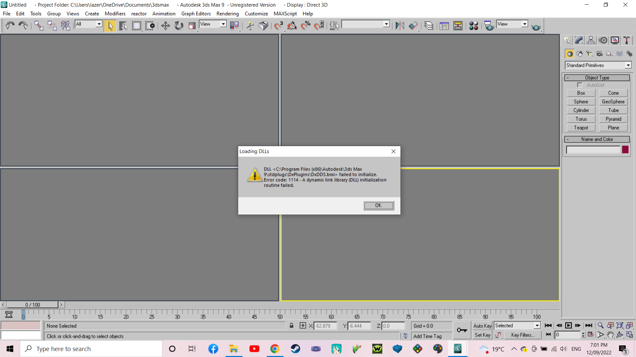This screenshot has height=357, width=636.
Task: Open the Cameras category icon in Create panel
Action: 599,54
